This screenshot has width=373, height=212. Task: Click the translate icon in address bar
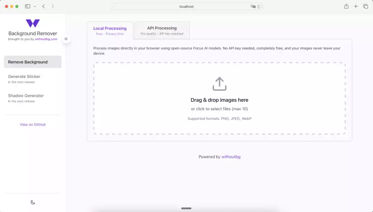point(253,6)
